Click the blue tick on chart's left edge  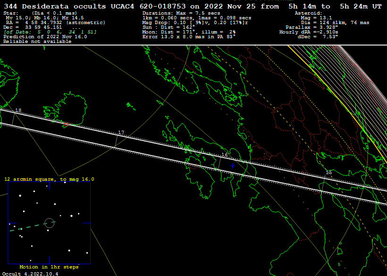tap(12, 223)
